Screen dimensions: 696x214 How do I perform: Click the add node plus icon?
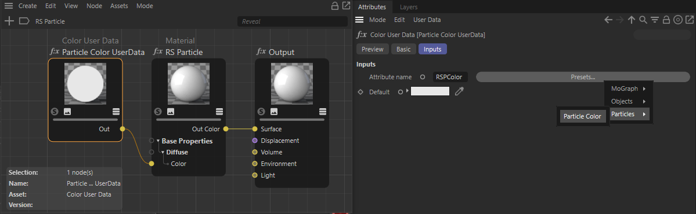[x=9, y=21]
